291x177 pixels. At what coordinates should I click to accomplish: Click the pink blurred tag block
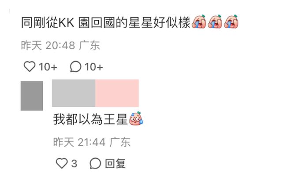117,93
